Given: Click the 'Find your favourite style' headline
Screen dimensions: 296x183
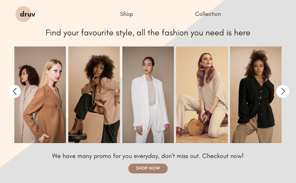Looking at the screenshot, I should tap(148, 33).
